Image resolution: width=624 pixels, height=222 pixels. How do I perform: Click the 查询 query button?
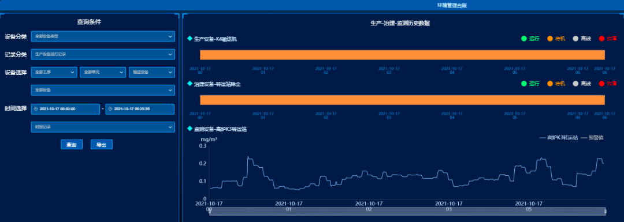pos(72,145)
